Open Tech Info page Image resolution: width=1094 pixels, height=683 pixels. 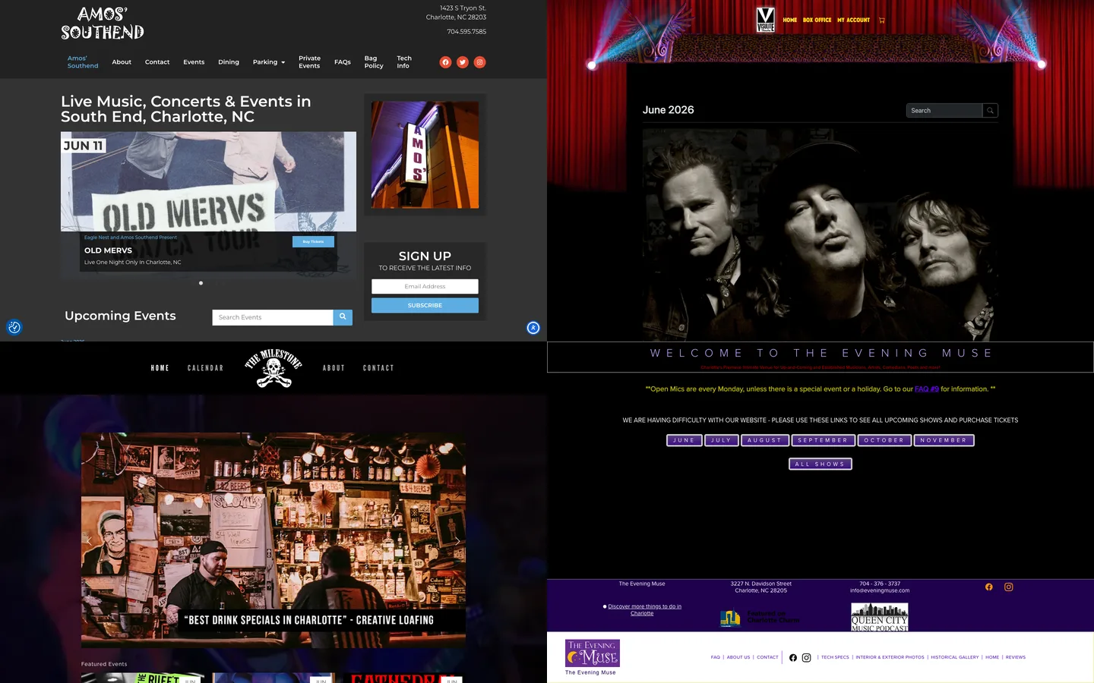click(x=404, y=62)
